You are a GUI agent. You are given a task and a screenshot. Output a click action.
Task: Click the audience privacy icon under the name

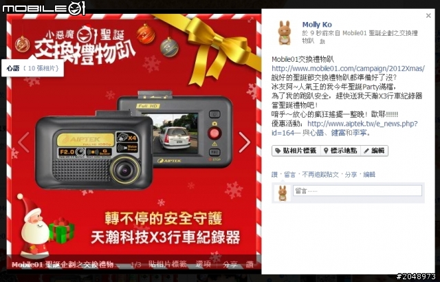pos(322,41)
